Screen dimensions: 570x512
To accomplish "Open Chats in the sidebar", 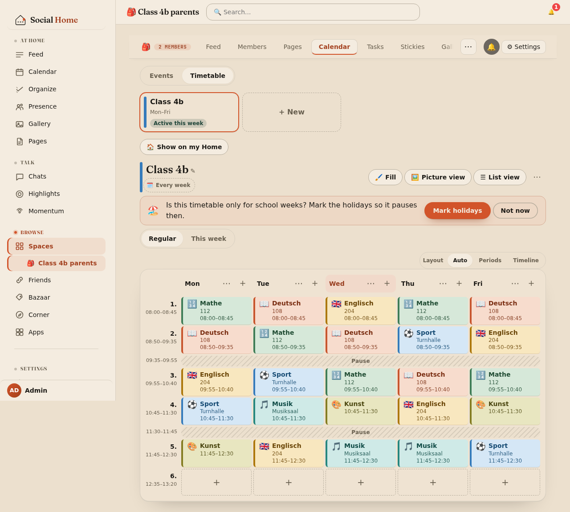I will (56, 176).
